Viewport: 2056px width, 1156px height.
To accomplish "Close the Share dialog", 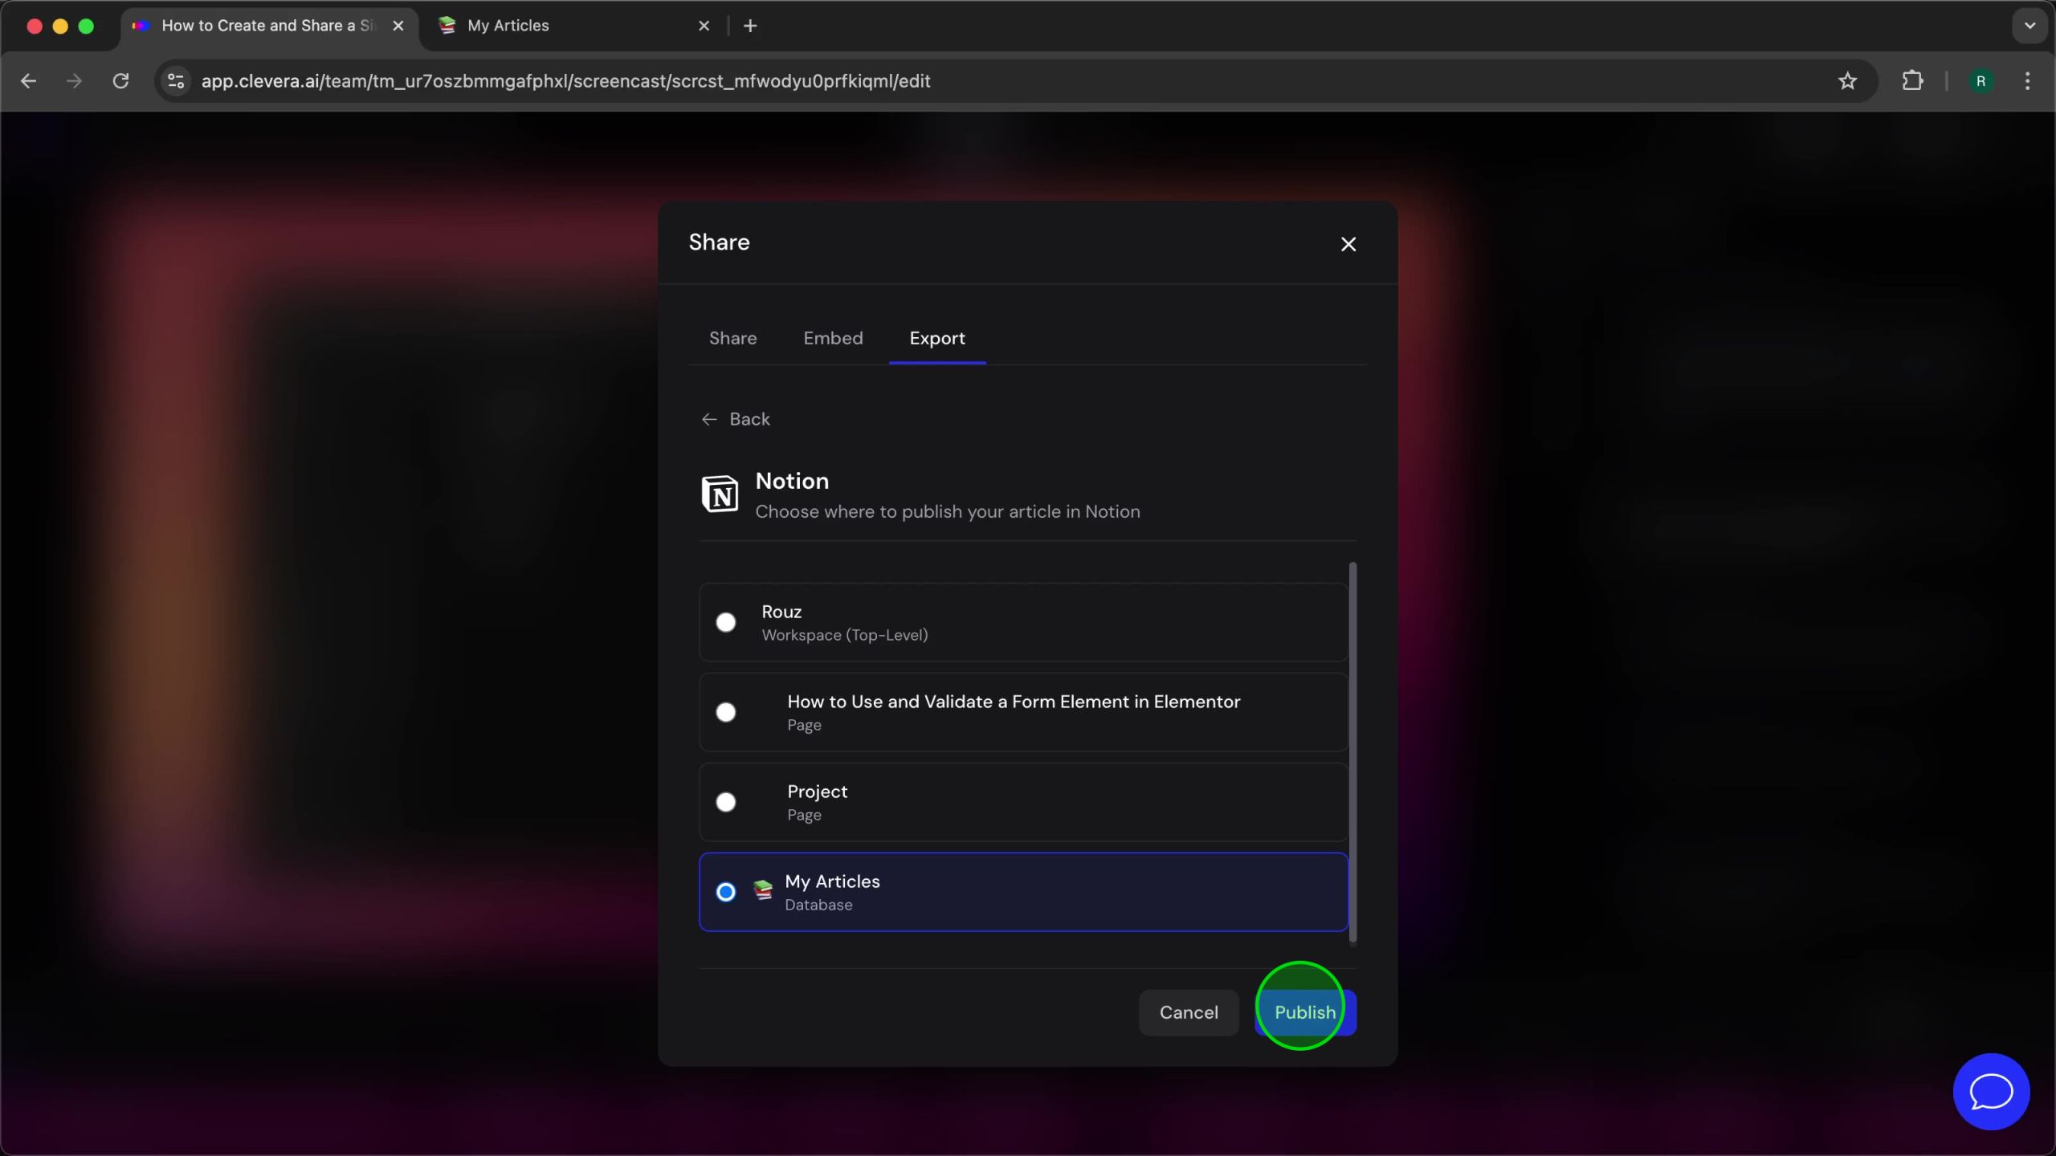I will pos(1348,244).
